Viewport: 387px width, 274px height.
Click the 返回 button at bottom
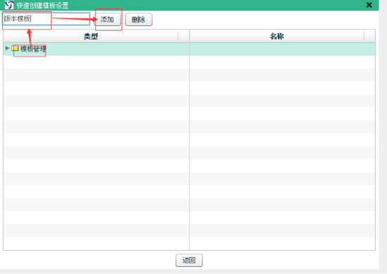(189, 260)
